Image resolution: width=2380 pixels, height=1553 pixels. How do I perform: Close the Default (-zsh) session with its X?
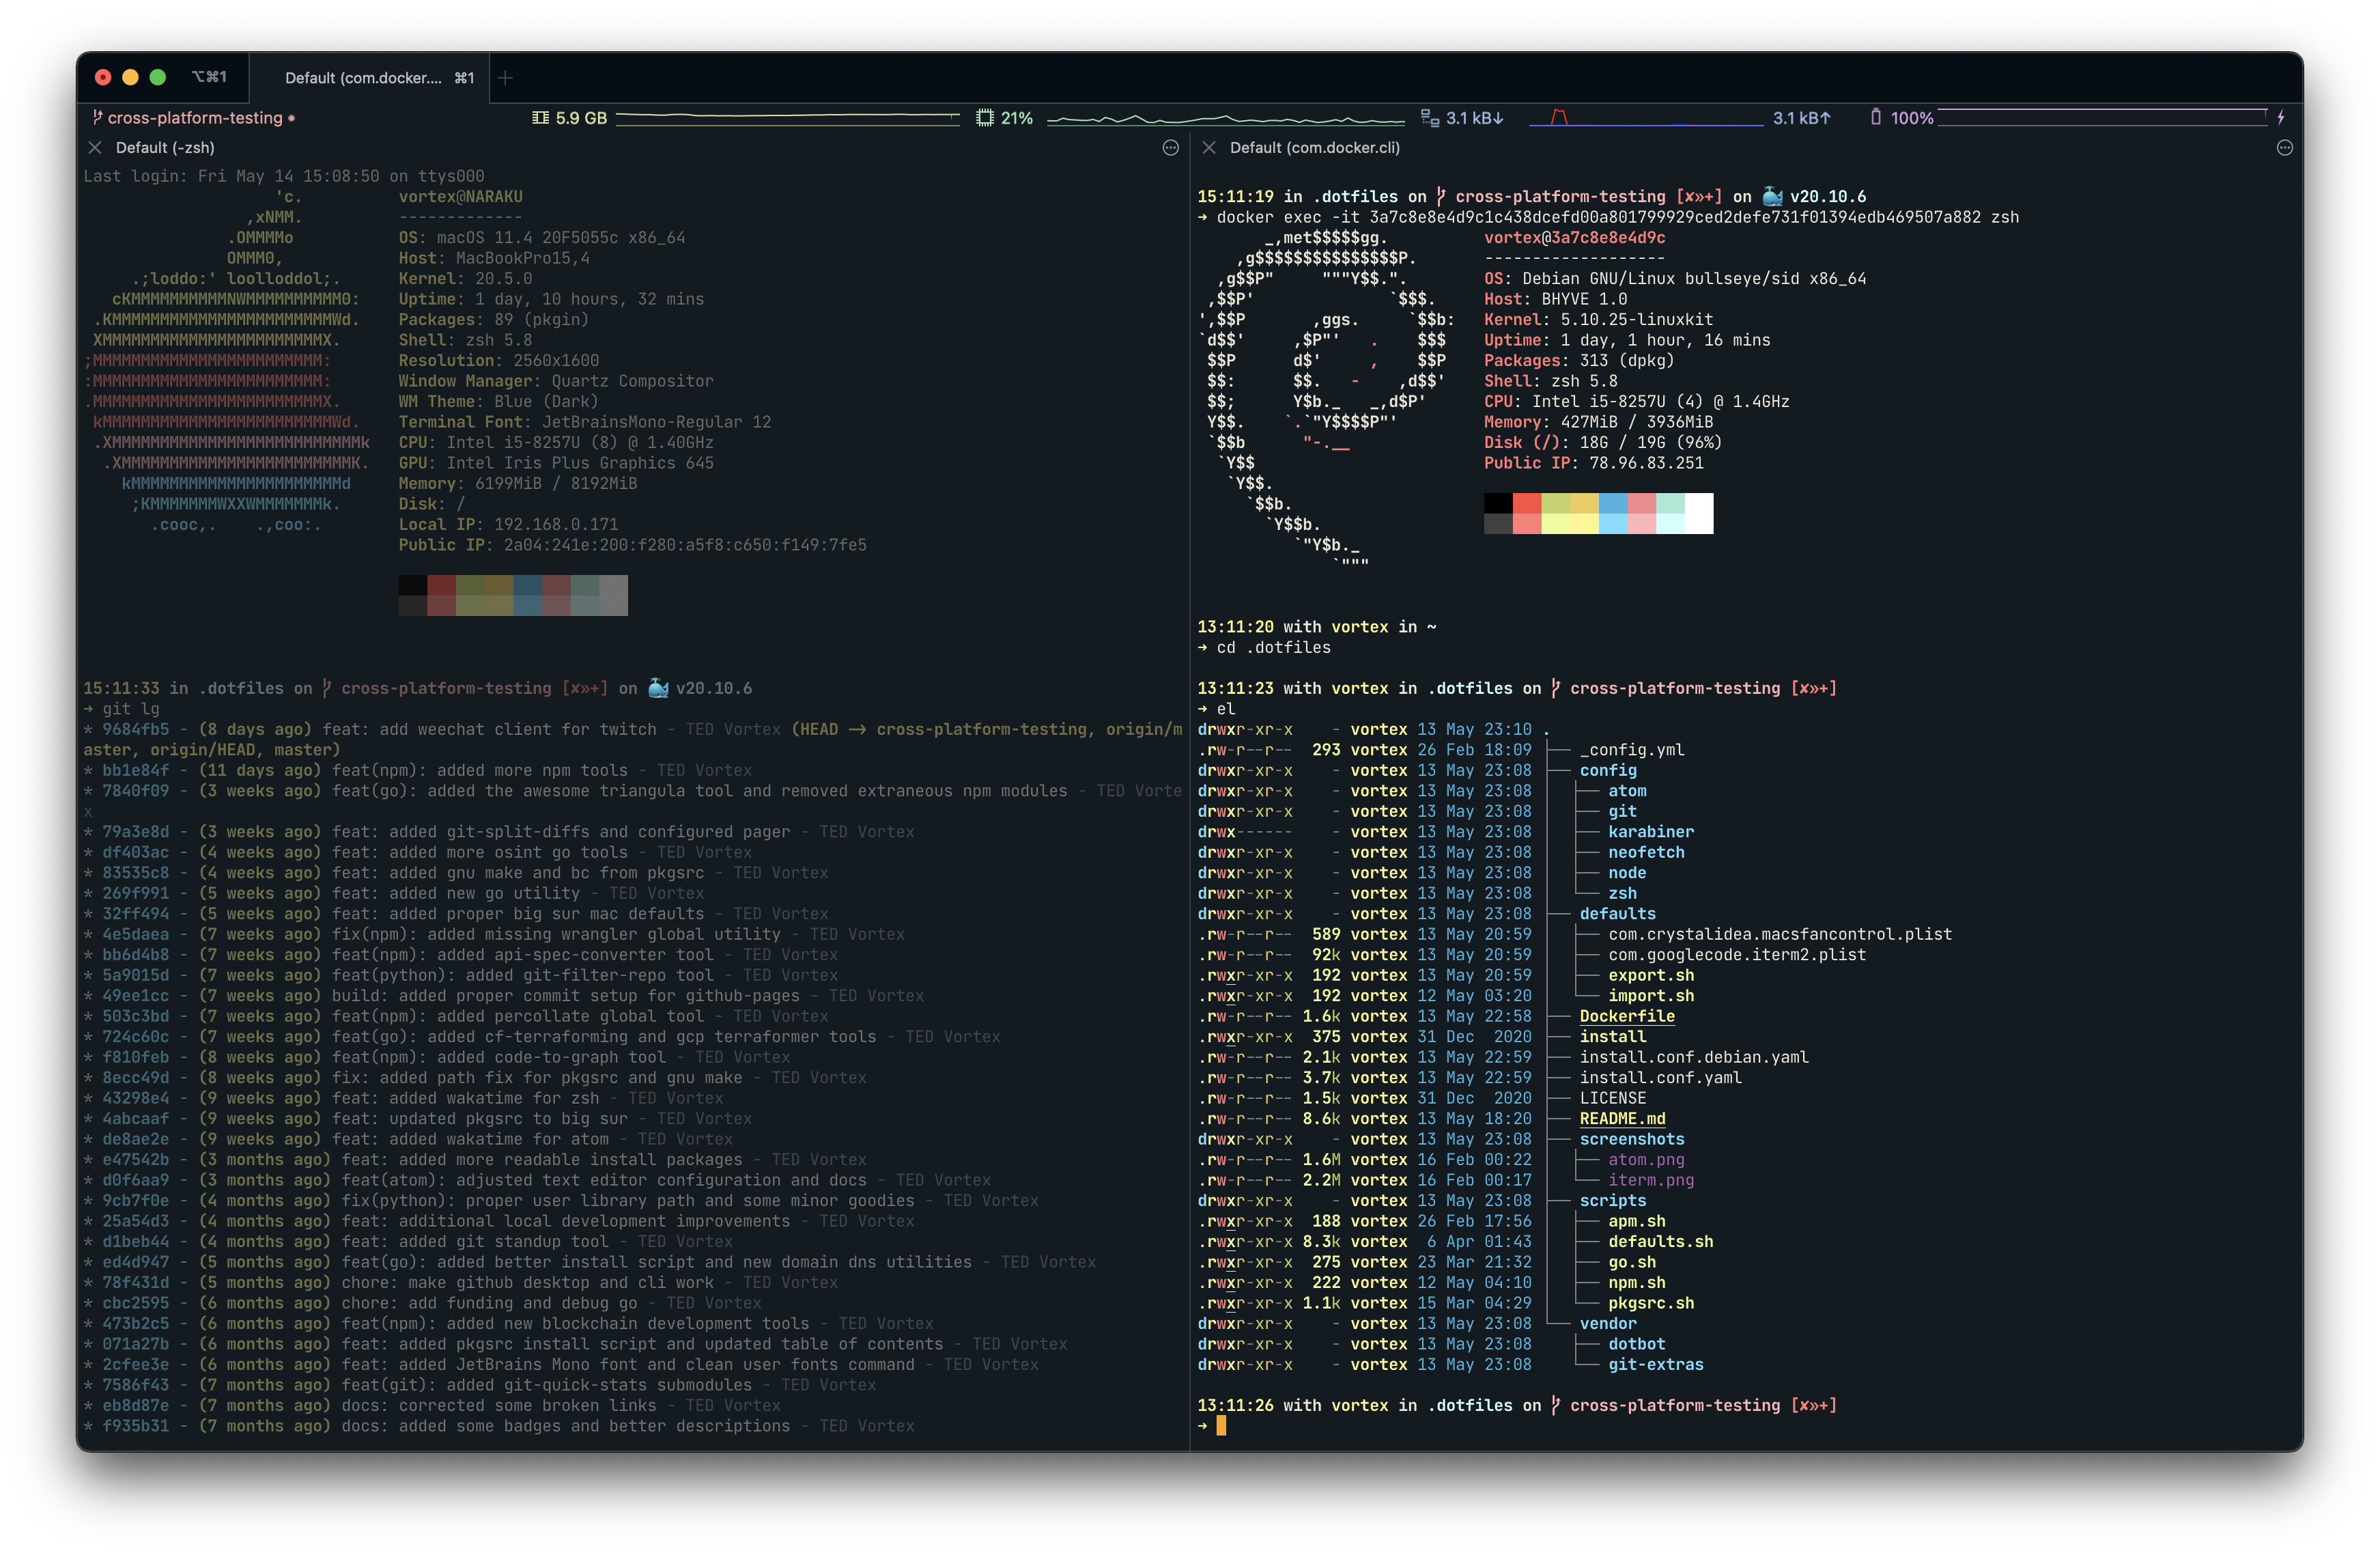95,147
